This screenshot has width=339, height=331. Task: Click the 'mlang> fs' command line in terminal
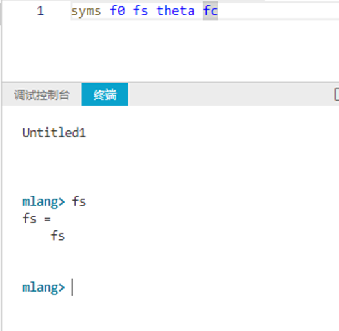(54, 201)
